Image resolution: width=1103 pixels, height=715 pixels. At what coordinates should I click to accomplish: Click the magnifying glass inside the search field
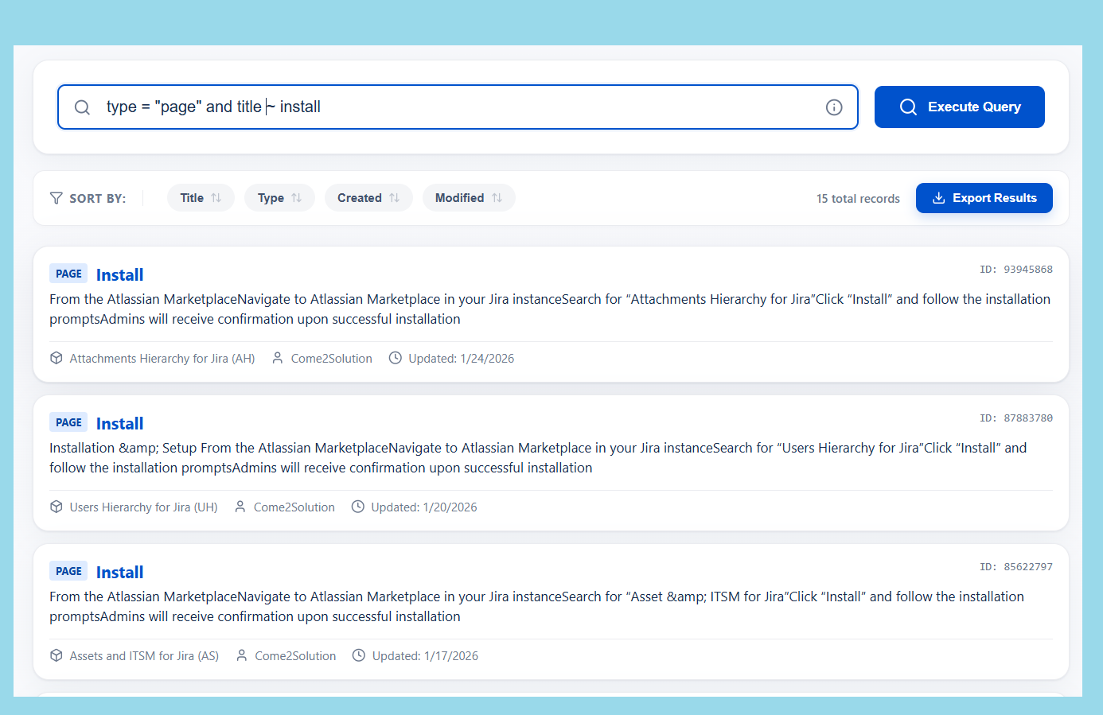tap(83, 107)
